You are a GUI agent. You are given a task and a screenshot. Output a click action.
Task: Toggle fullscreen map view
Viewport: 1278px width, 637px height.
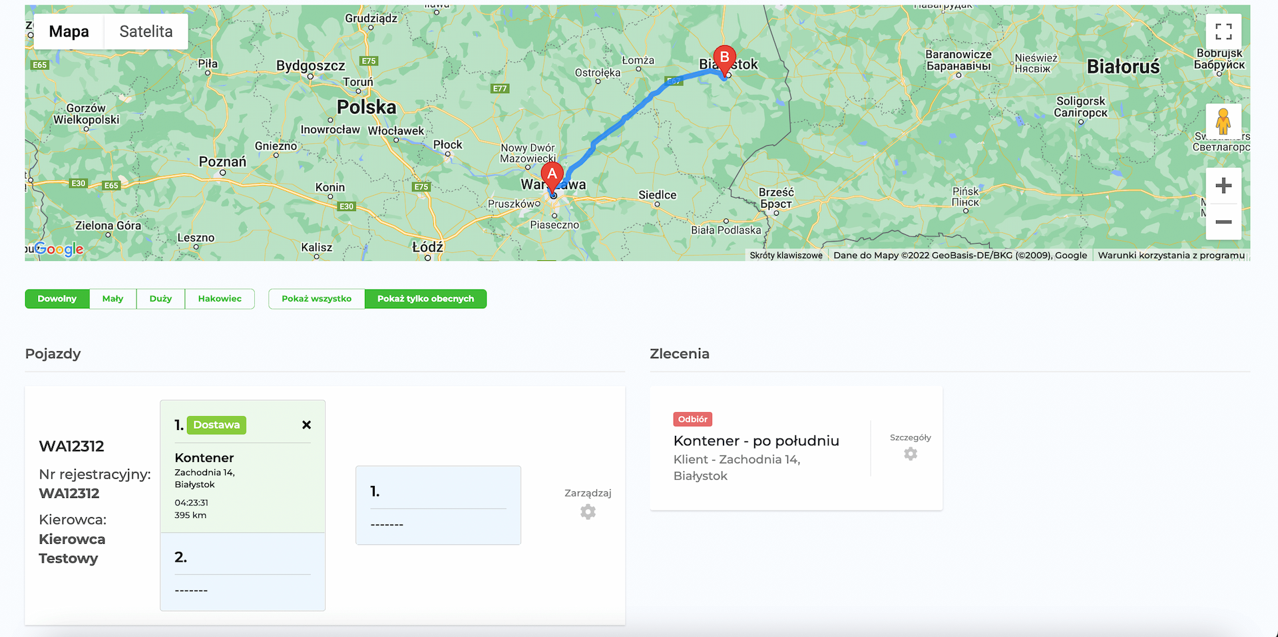click(x=1223, y=31)
